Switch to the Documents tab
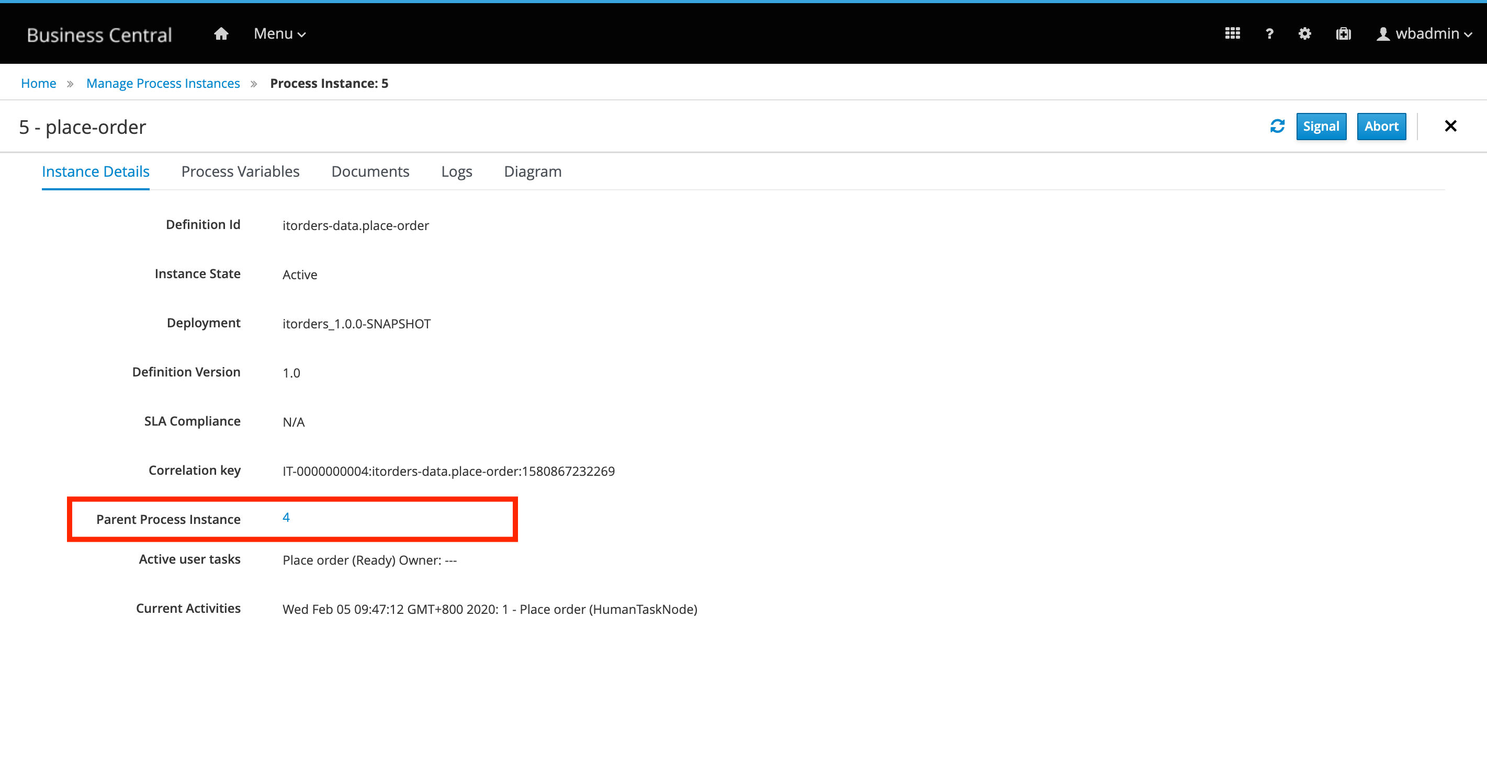The image size is (1487, 777). coord(370,172)
